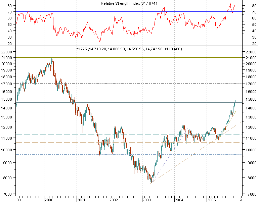Click the ^N225 price quote header text
The width and height of the screenshot is (258, 202).
click(129, 49)
